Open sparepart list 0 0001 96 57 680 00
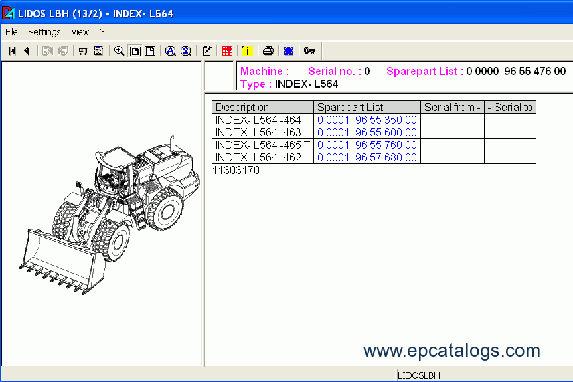The image size is (573, 382). coord(367,157)
